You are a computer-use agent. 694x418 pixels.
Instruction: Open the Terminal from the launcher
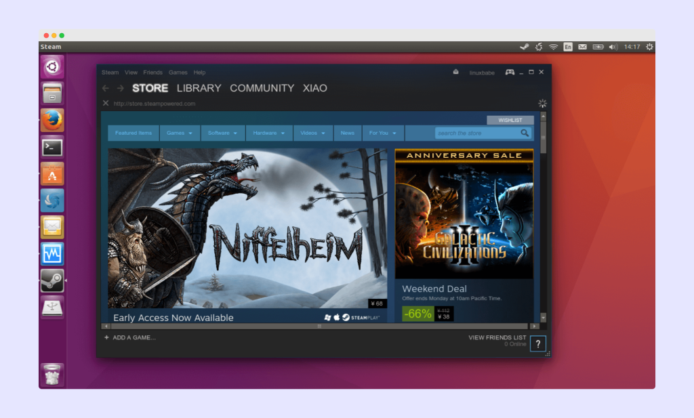(x=52, y=147)
